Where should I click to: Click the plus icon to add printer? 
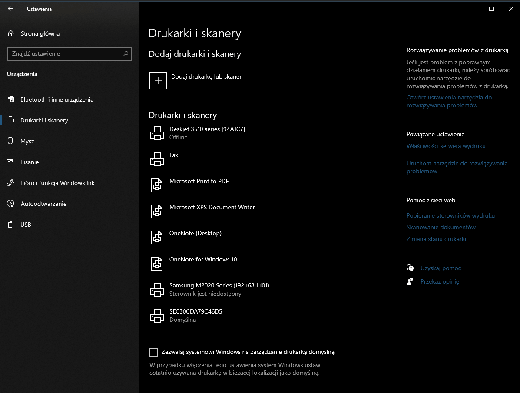click(x=158, y=81)
